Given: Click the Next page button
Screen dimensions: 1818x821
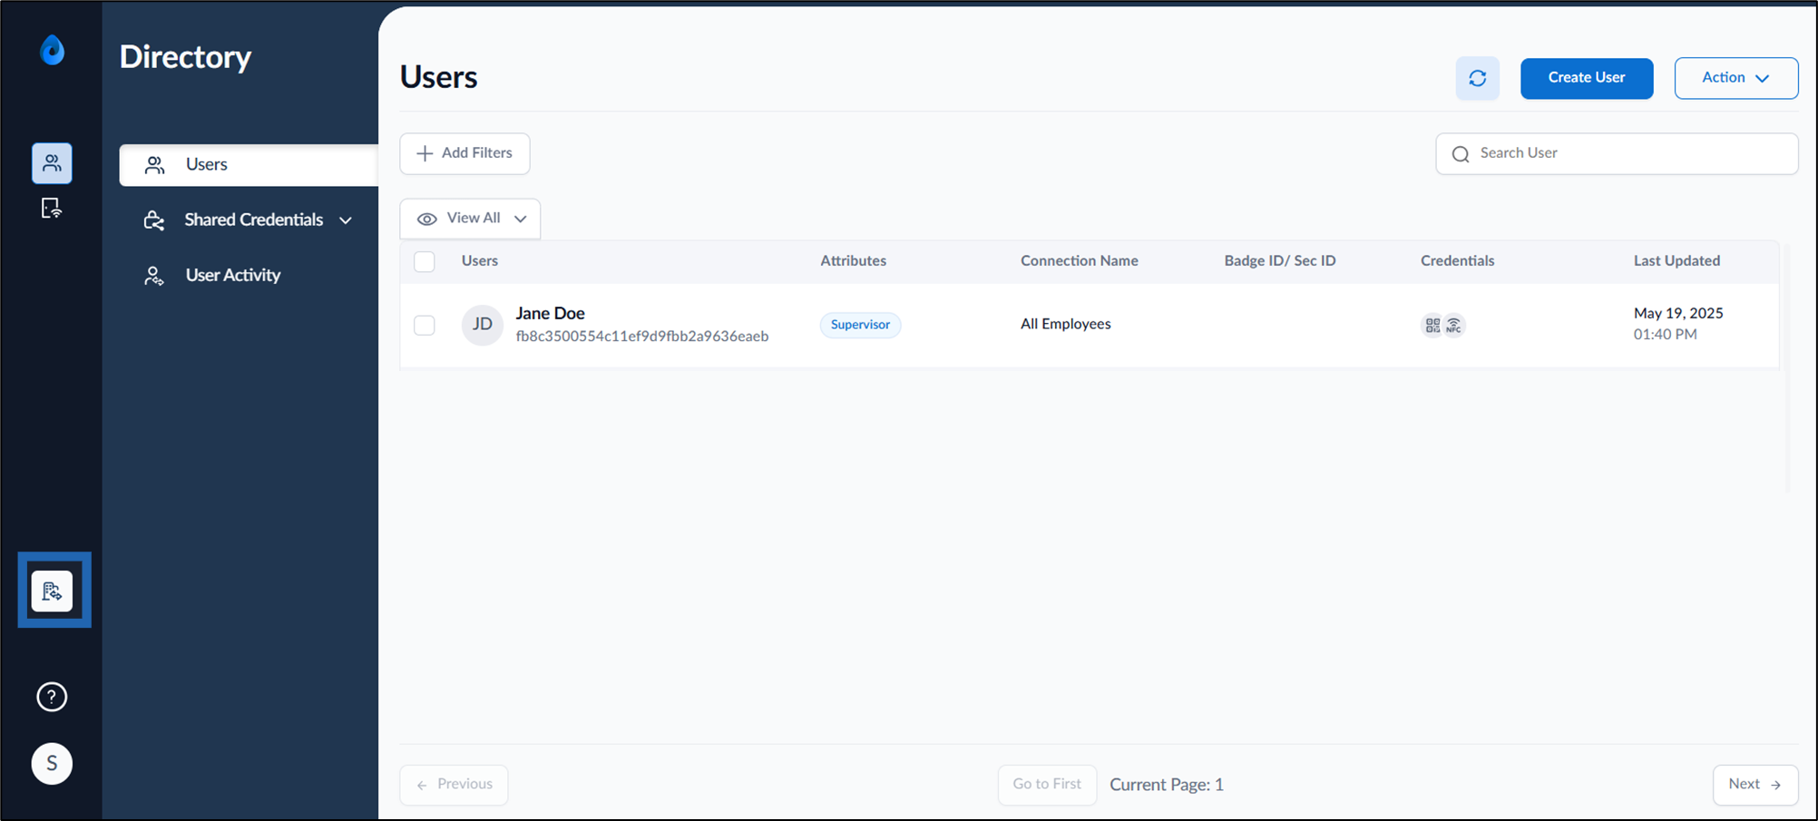Looking at the screenshot, I should tap(1755, 785).
